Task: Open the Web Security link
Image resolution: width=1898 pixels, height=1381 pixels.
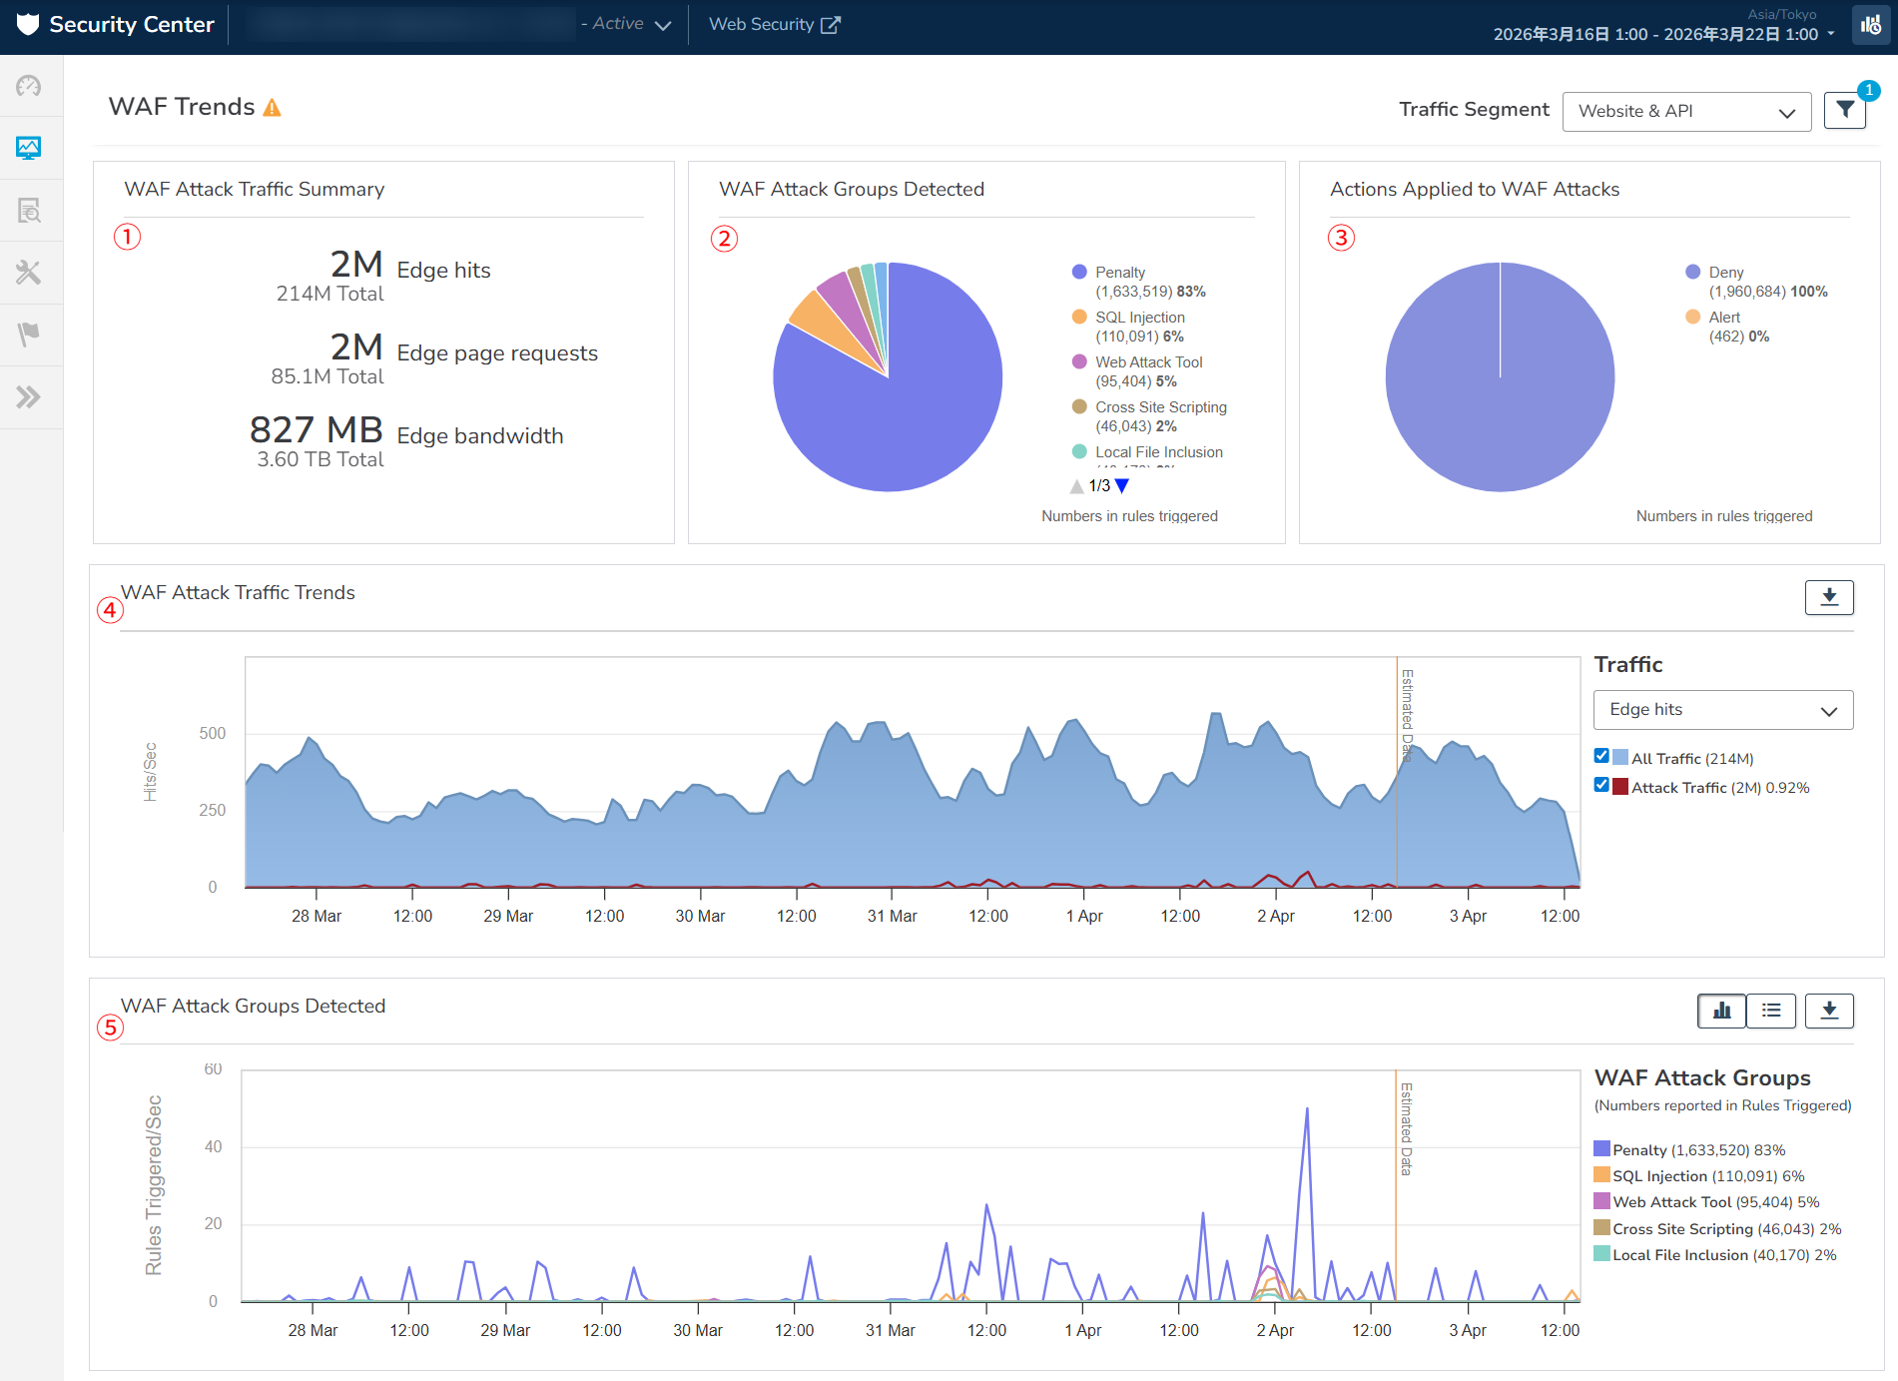Action: pos(774,25)
